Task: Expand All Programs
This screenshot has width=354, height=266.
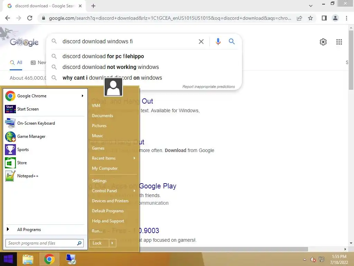Action: point(45,230)
